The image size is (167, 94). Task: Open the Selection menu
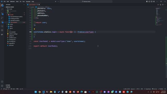pos(12,2)
